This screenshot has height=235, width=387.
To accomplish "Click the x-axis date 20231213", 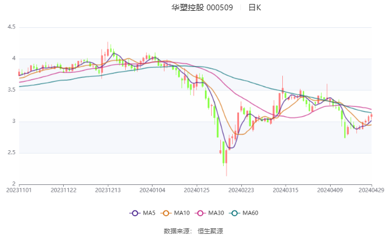I will [108, 190].
